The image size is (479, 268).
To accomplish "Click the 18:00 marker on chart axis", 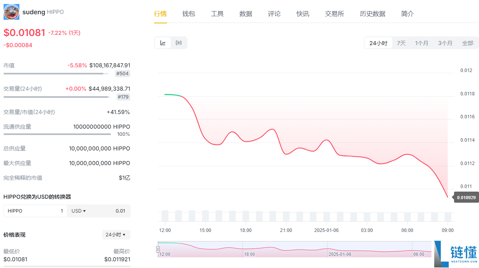I will coord(246,230).
